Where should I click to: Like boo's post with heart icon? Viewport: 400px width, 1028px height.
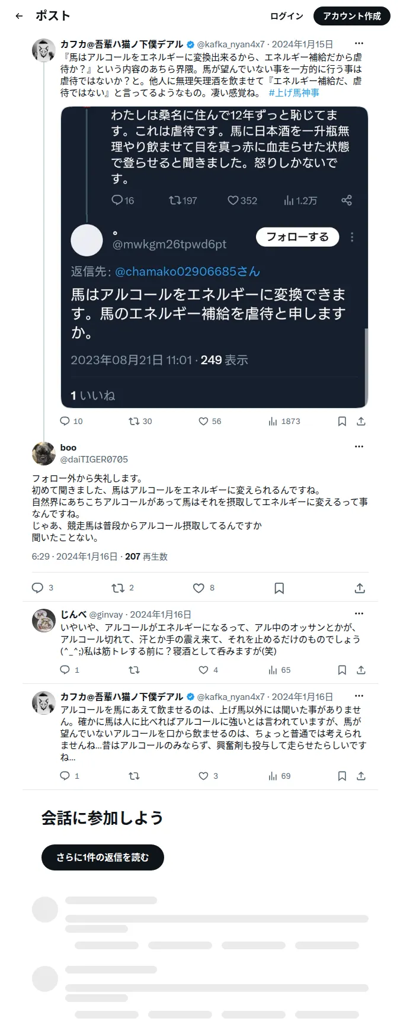[x=199, y=588]
